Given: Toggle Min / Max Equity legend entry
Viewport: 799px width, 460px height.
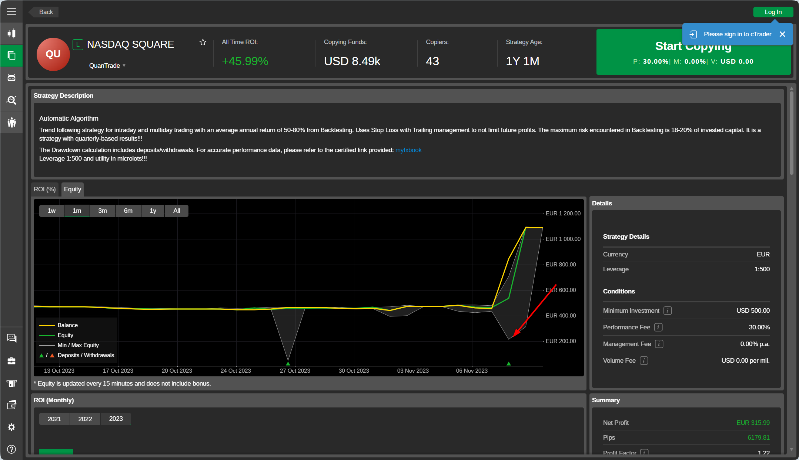Looking at the screenshot, I should point(69,345).
